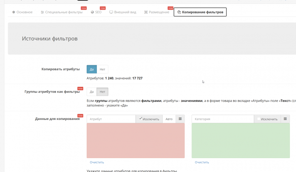This screenshot has width=296, height=172.
Task: Click the new badge near Данные для копирования
Action: [80, 116]
